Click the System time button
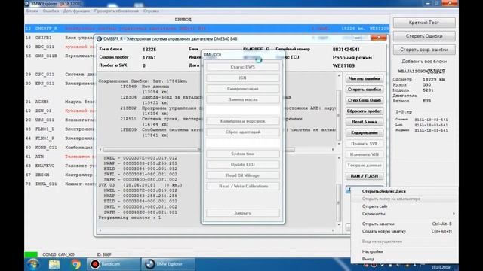483x271 pixels. click(x=243, y=154)
